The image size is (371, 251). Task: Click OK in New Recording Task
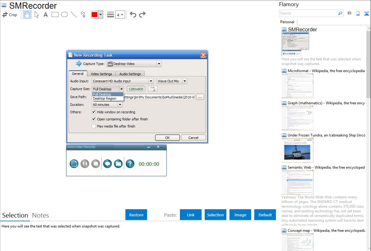click(x=168, y=138)
